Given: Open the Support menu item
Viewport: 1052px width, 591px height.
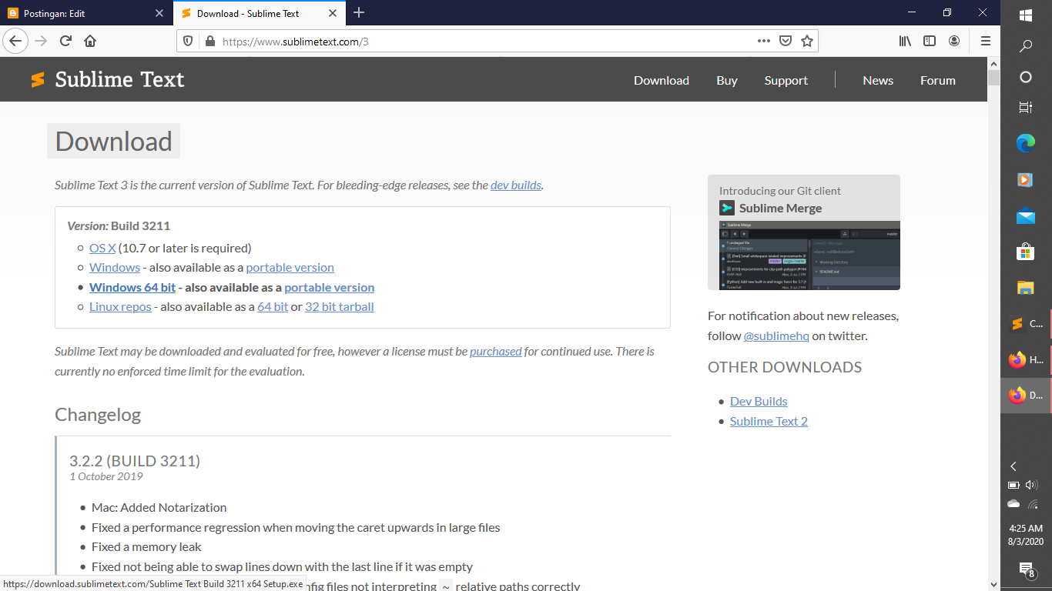Looking at the screenshot, I should pos(786,80).
